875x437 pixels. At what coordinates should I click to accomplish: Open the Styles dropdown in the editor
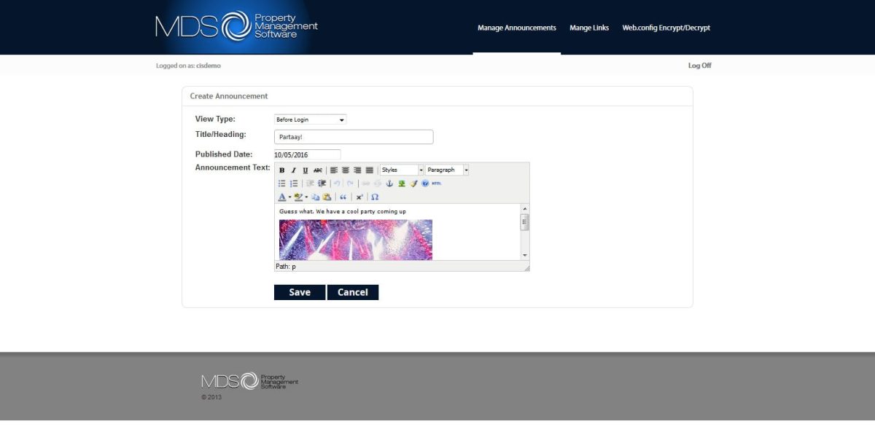click(x=400, y=170)
